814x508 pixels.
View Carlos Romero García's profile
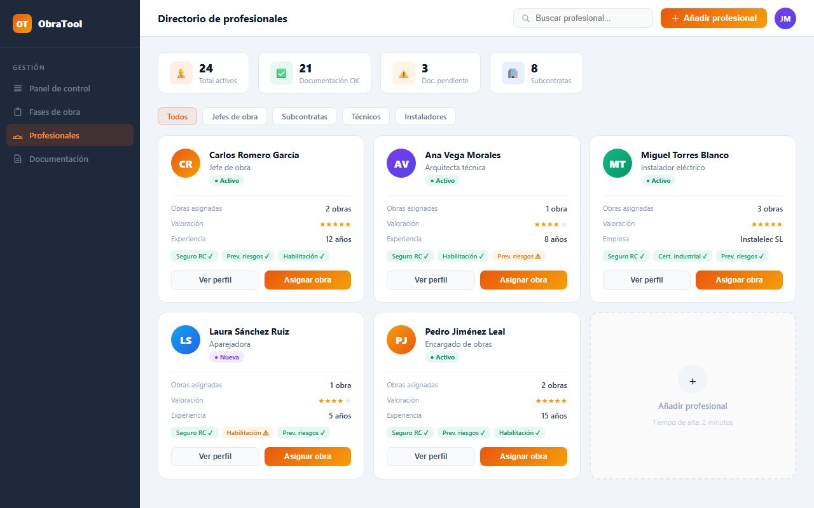[215, 280]
